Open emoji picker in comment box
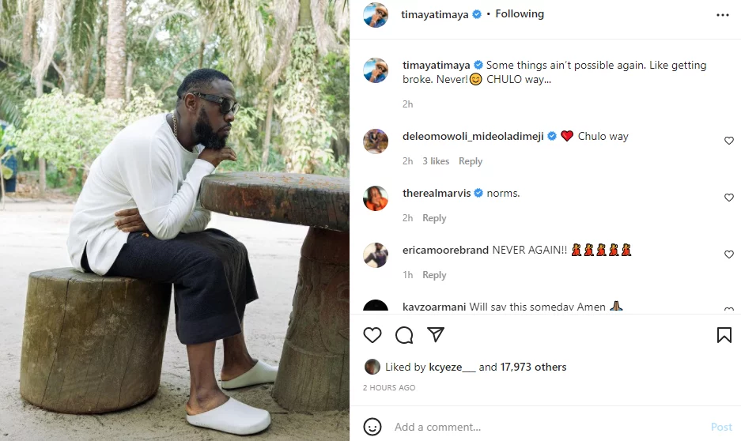The height and width of the screenshot is (441, 741). click(x=372, y=427)
